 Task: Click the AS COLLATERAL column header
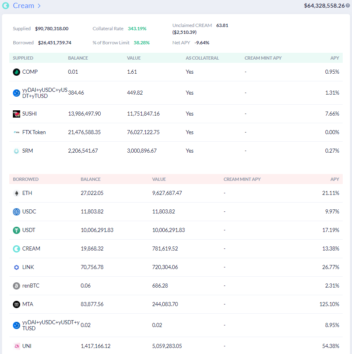202,58
